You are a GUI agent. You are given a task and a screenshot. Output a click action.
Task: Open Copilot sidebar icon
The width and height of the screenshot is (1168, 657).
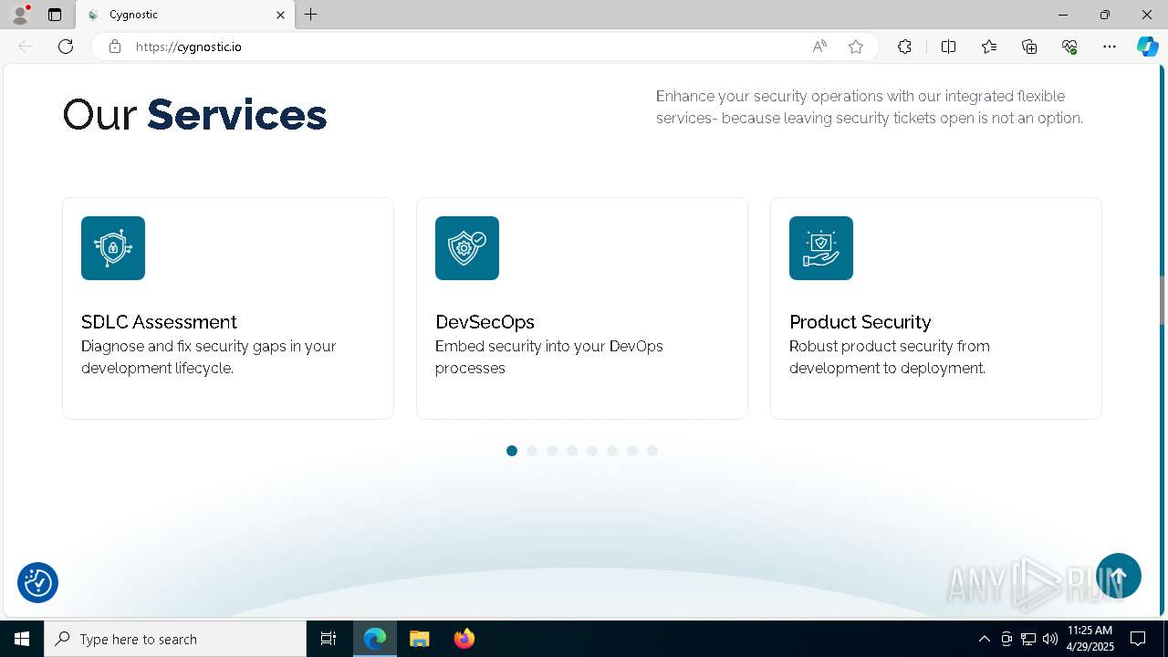click(x=1147, y=47)
